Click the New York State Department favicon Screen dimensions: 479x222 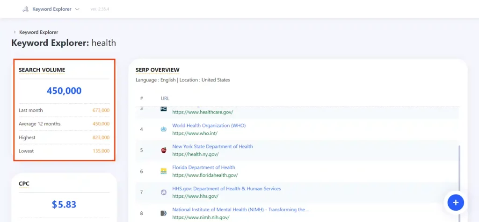(x=164, y=150)
